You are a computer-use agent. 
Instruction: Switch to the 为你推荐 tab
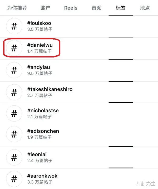tap(17, 8)
